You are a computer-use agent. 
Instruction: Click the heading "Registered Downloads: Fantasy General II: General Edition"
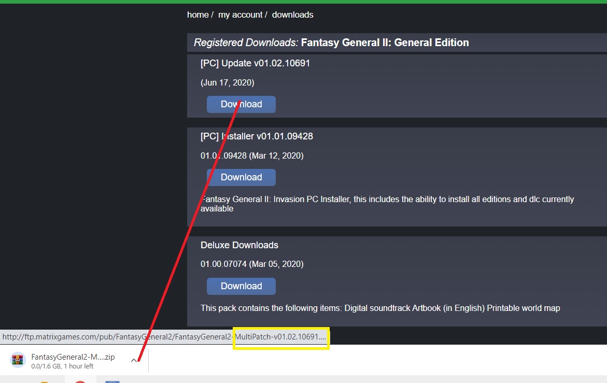coord(331,42)
